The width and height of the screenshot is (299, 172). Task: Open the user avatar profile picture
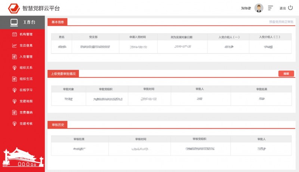coord(259,8)
